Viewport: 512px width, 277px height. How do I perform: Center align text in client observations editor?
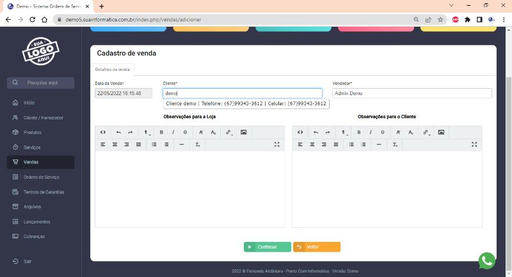(x=312, y=145)
